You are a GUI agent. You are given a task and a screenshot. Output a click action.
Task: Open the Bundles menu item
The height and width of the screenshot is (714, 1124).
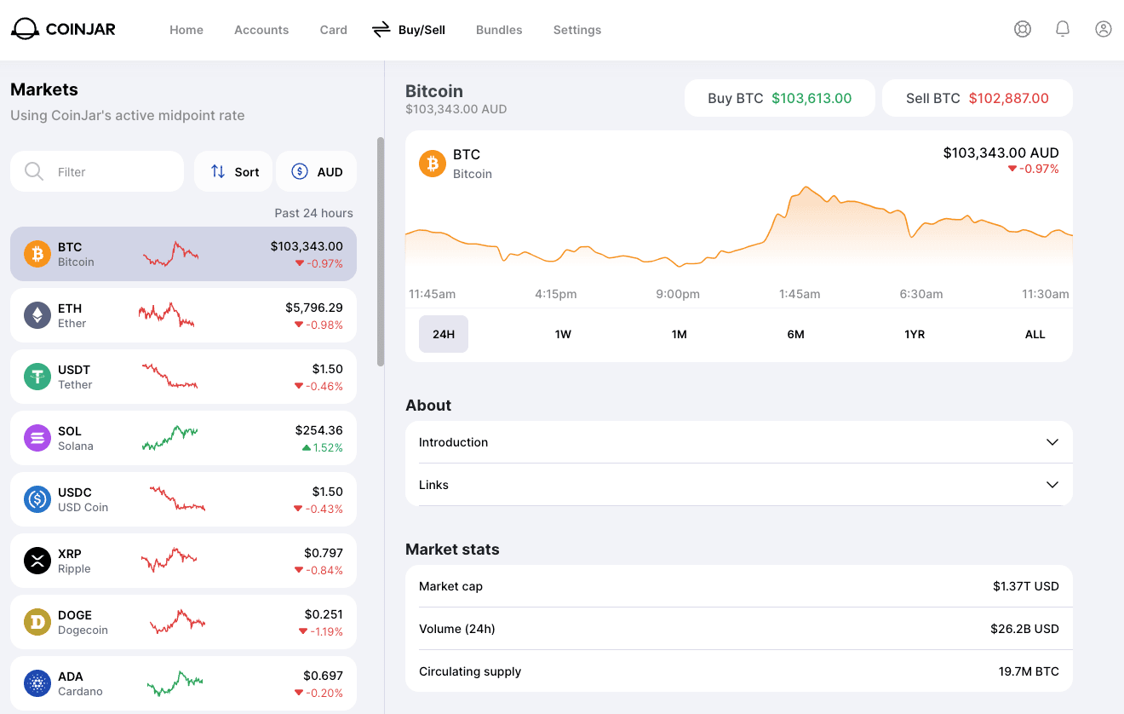point(499,30)
